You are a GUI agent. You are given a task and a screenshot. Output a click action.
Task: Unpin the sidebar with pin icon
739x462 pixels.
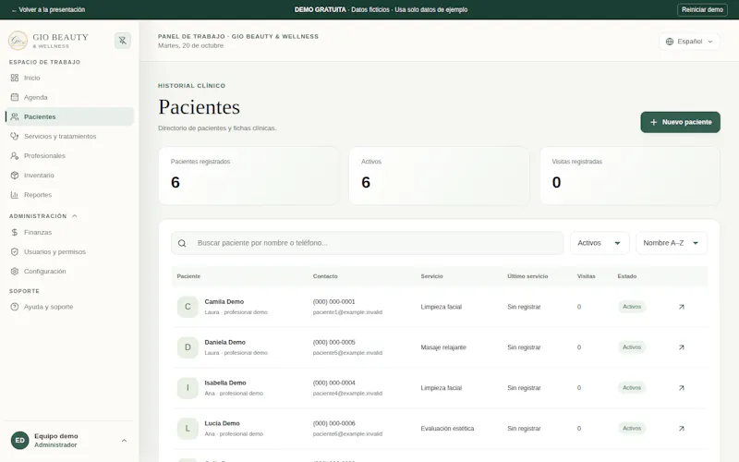[123, 41]
